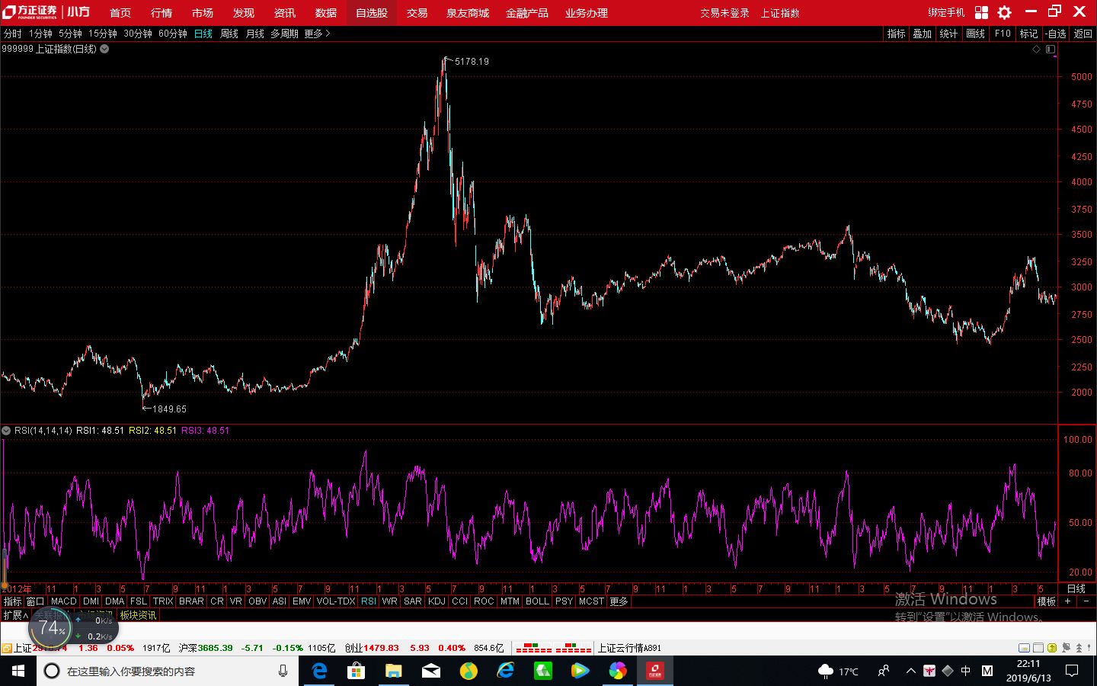Select the BOLL indicator

537,601
